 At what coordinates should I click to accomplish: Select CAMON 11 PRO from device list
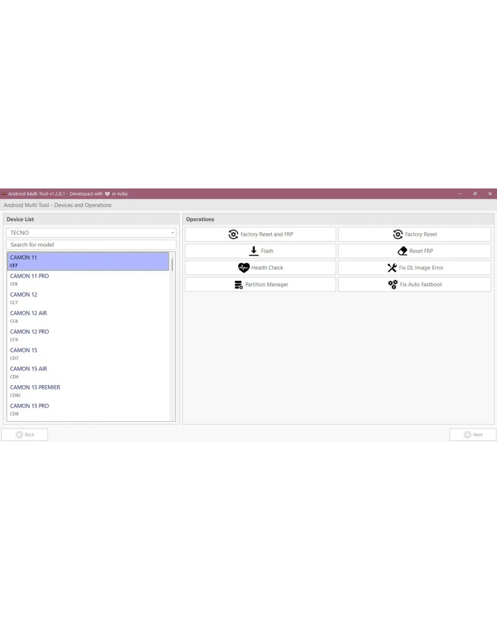(x=29, y=279)
